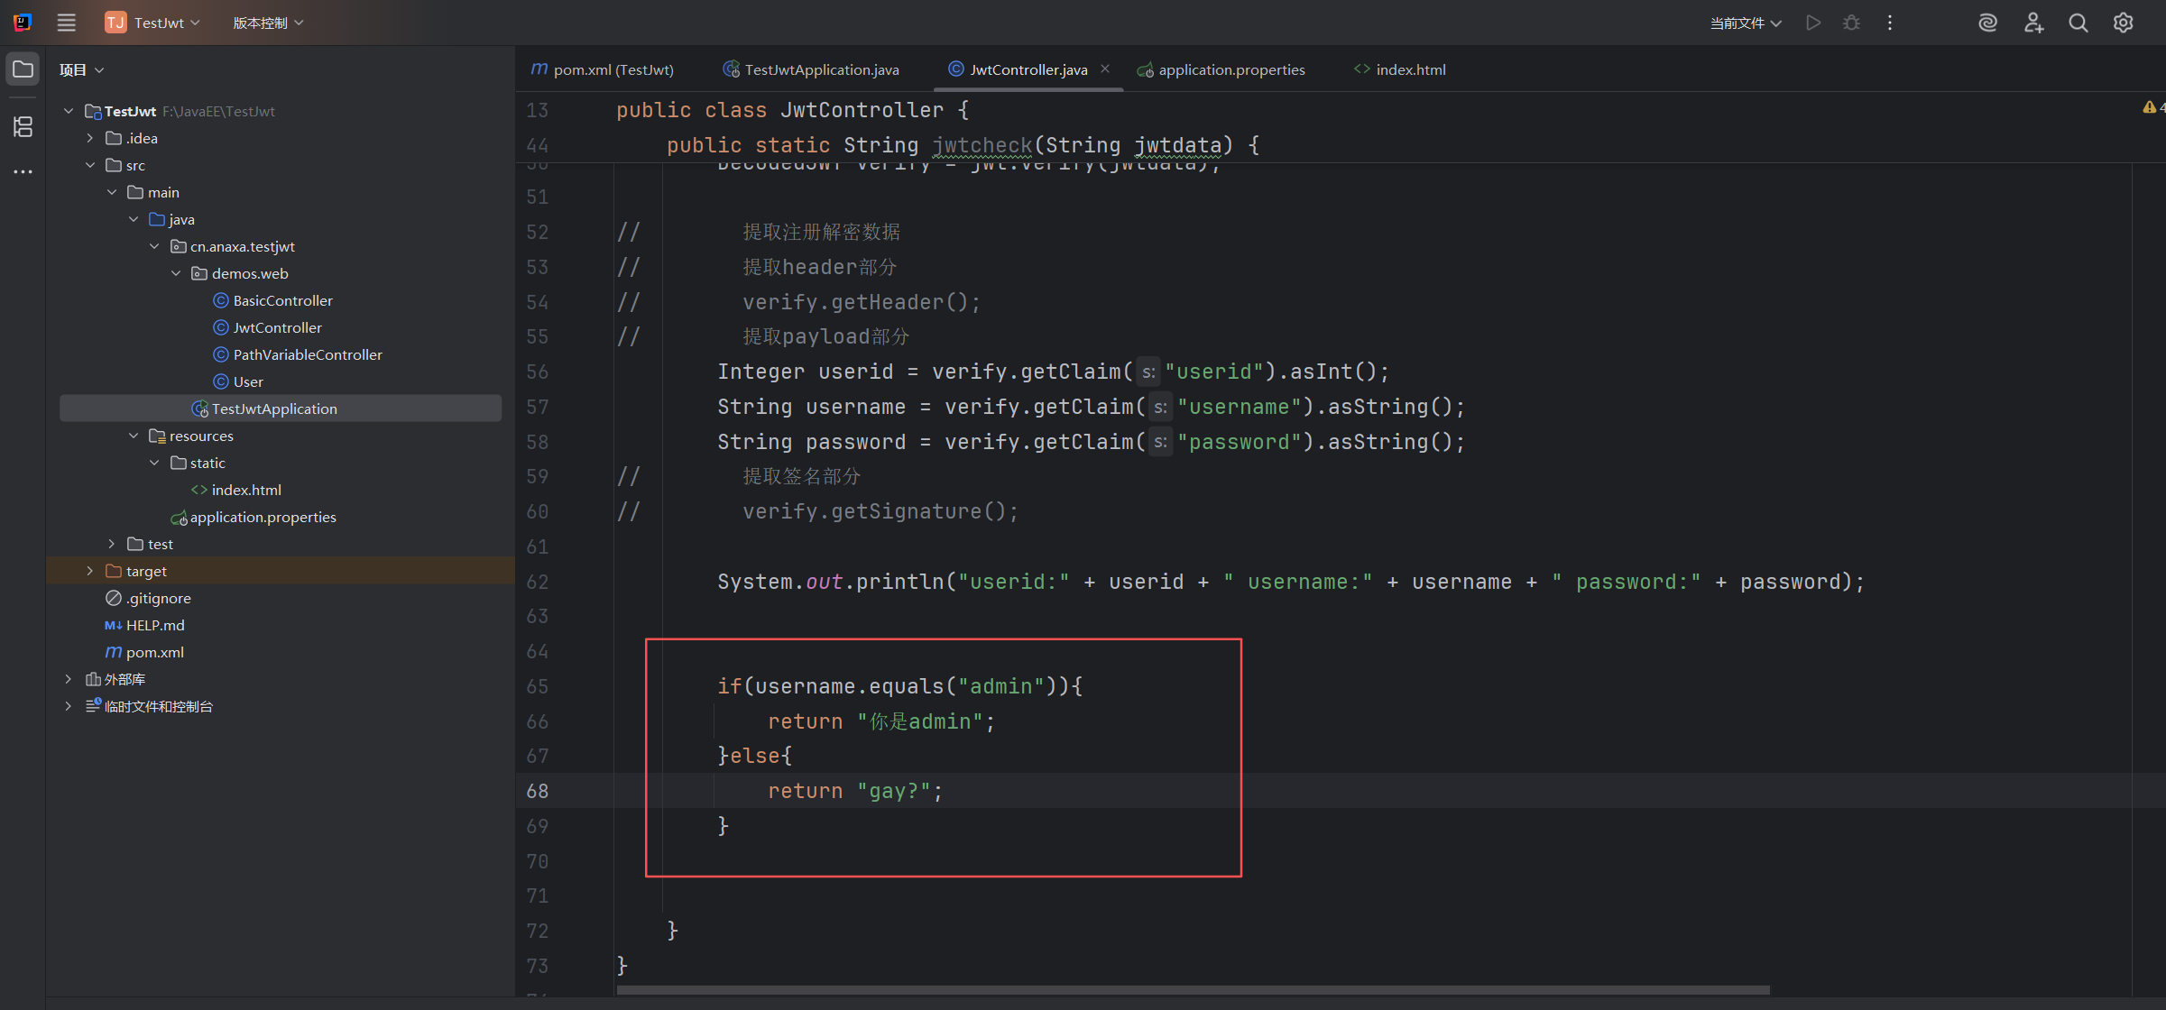Screen dimensions: 2166x1010
Task: Switch to the application.properties tab
Action: point(1230,69)
